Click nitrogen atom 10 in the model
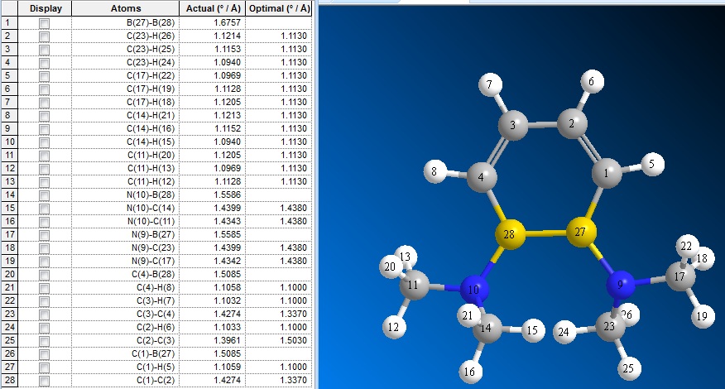The width and height of the screenshot is (725, 389). tap(474, 290)
